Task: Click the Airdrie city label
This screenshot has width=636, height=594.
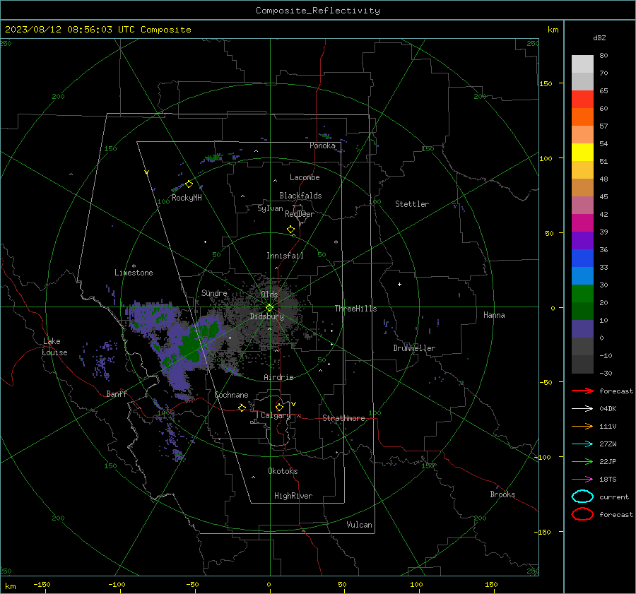Action: [x=278, y=377]
